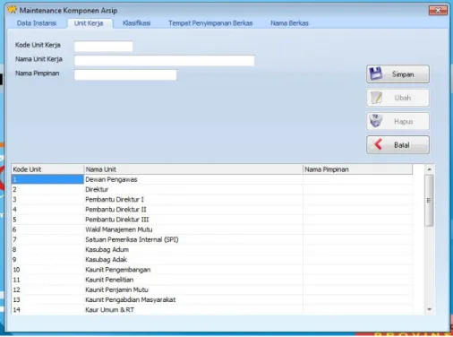Activate the Nama Pimpinan input box

[x=125, y=74]
